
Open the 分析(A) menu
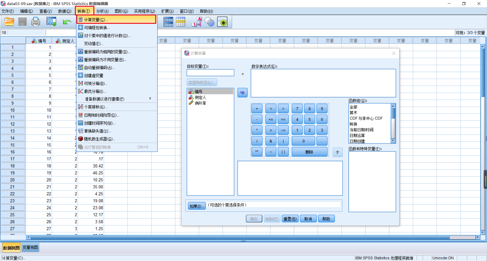click(102, 11)
